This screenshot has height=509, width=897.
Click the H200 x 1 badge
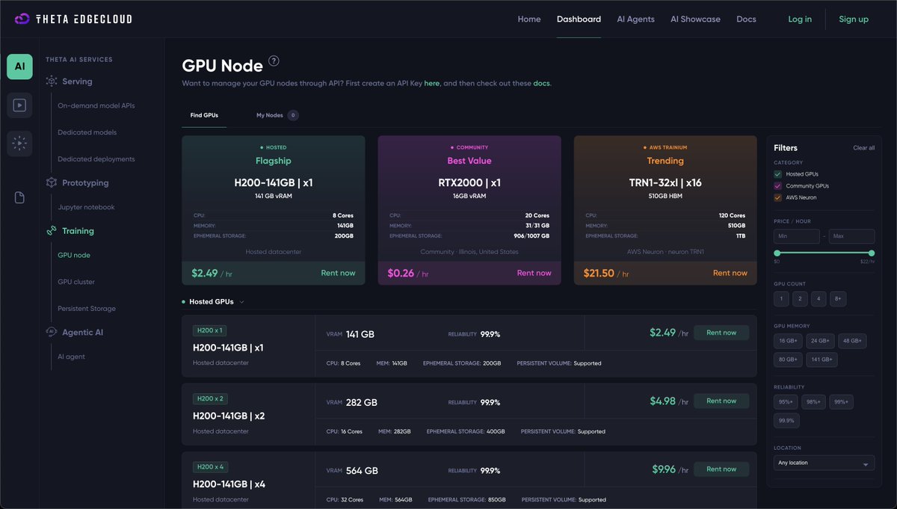coord(209,330)
